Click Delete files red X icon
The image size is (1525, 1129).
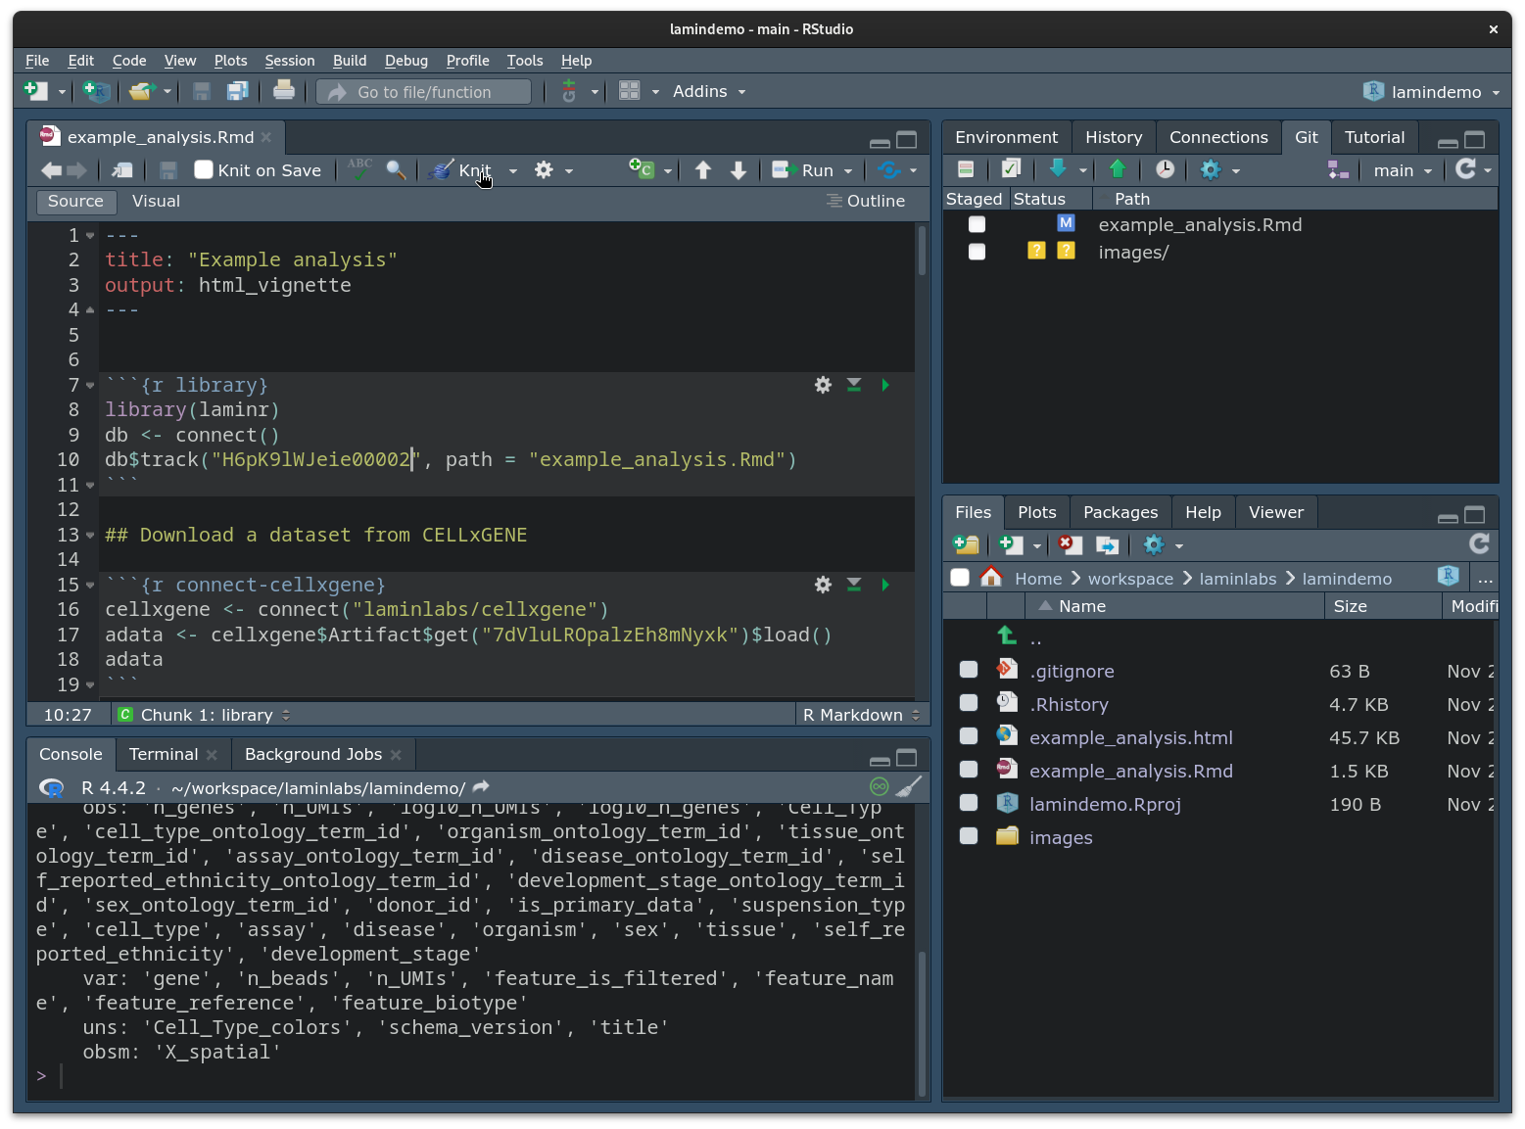(x=1070, y=545)
